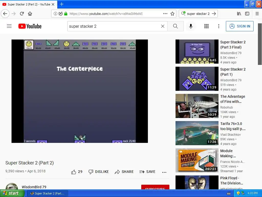Go back to the previous page
Image resolution: width=262 pixels, height=197 pixels.
5,14
